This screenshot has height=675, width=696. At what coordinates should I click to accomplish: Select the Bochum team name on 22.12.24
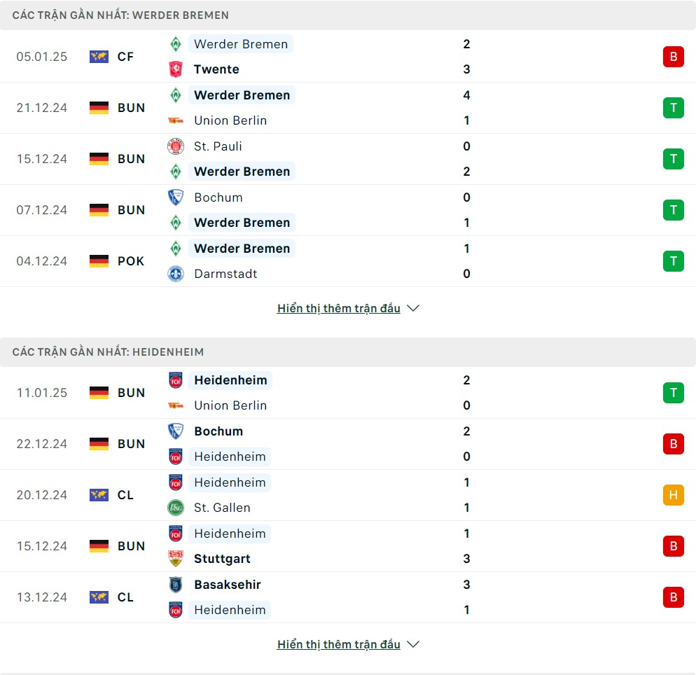click(218, 431)
